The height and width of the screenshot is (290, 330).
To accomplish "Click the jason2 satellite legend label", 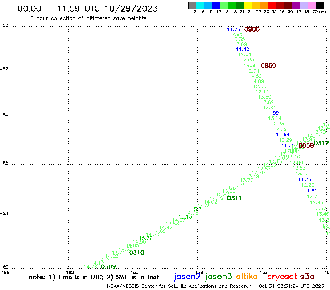I will tap(187, 277).
